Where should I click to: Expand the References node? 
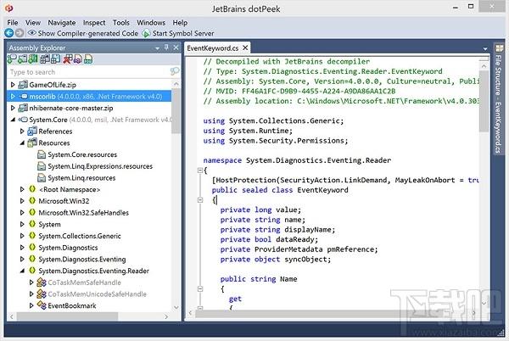(22, 131)
